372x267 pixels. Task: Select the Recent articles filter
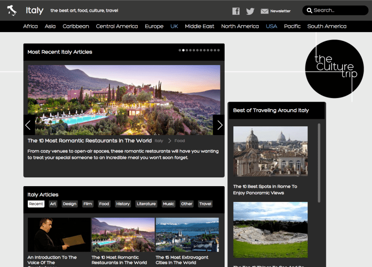36,204
